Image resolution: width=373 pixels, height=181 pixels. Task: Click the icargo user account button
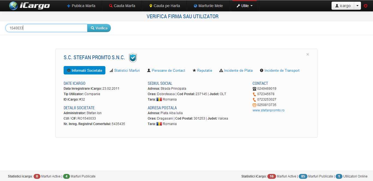pyautogui.click(x=343, y=6)
